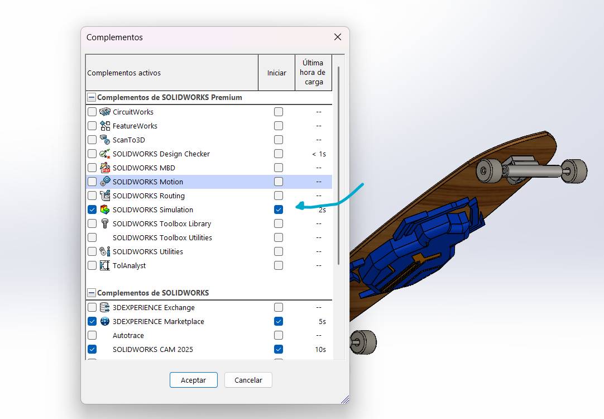Enable the CircuitWorks active checkbox

click(92, 112)
